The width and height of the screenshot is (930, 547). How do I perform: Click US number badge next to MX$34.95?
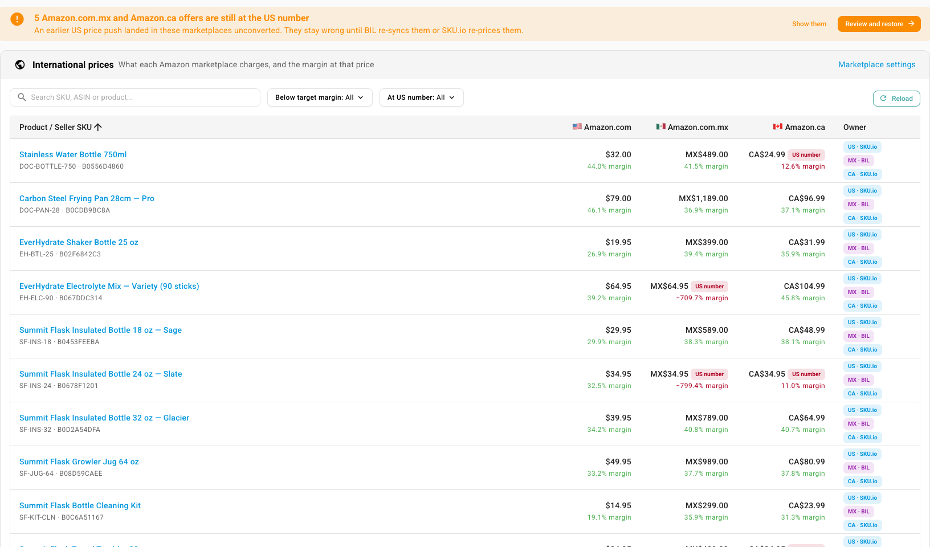[709, 374]
